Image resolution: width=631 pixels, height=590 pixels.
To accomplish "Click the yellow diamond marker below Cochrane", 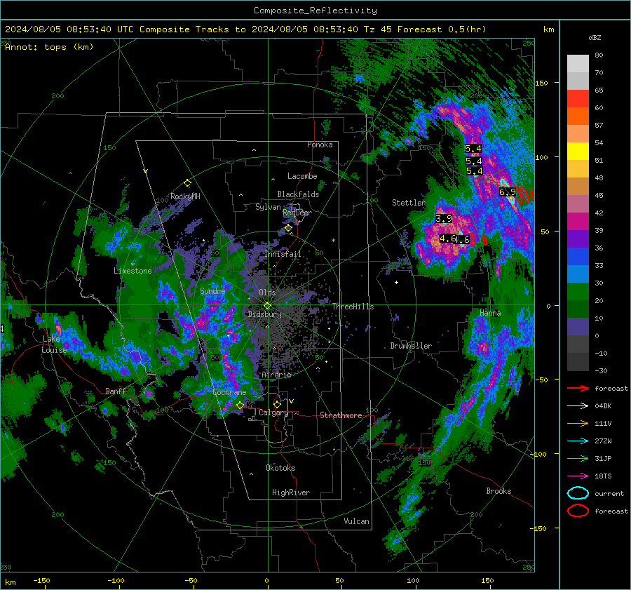I will [x=240, y=405].
